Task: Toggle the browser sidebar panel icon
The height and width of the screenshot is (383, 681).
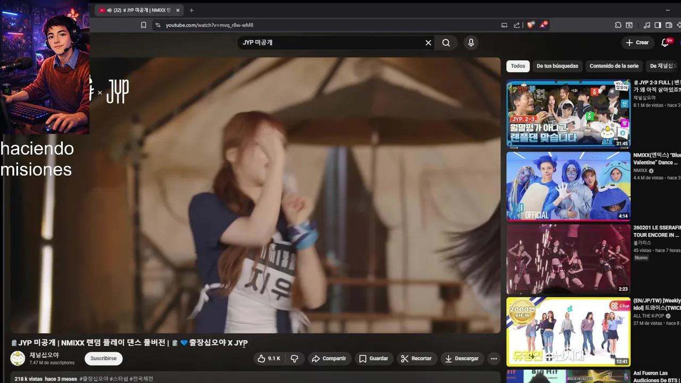Action: tap(658, 25)
